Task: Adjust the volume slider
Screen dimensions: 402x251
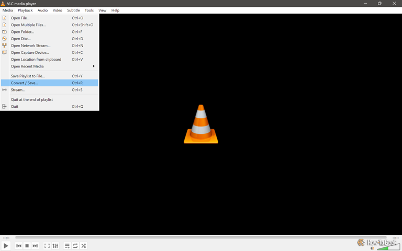Action: tap(388, 247)
